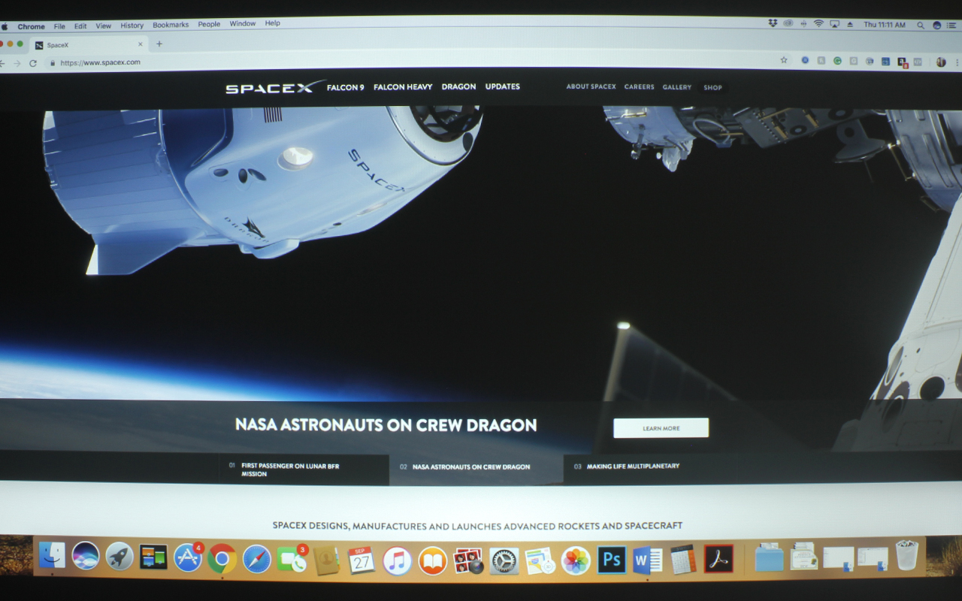Launch iTunes from the Dock
The height and width of the screenshot is (601, 962).
tap(397, 561)
